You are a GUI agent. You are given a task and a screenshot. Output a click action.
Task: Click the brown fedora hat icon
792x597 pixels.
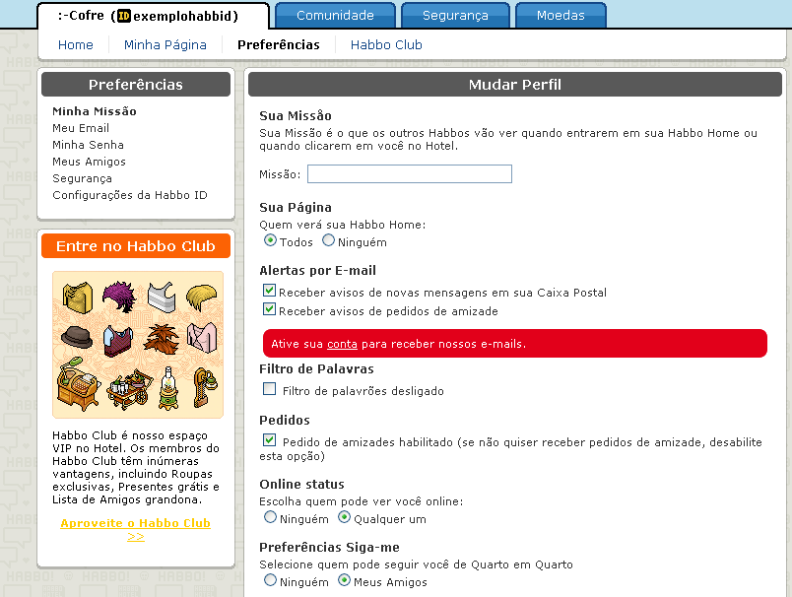coord(76,336)
